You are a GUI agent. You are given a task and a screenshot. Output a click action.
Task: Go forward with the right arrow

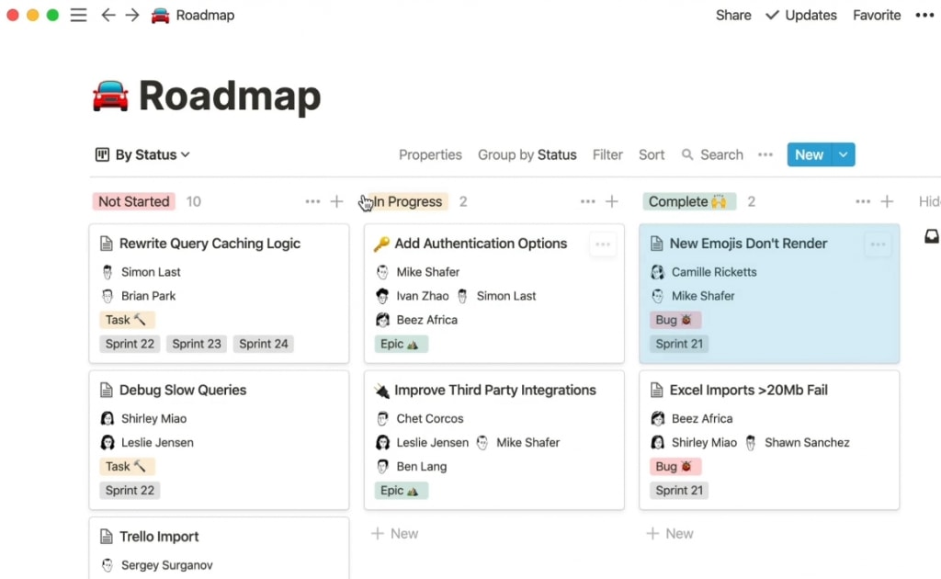pos(132,16)
